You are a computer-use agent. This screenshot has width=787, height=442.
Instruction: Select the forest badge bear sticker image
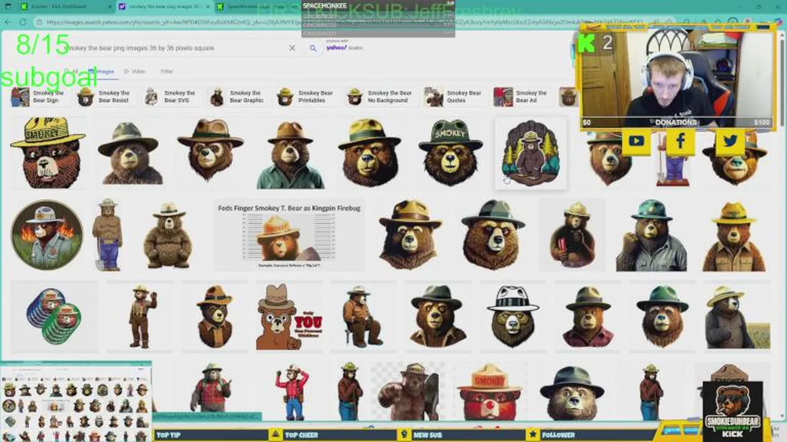coord(530,153)
